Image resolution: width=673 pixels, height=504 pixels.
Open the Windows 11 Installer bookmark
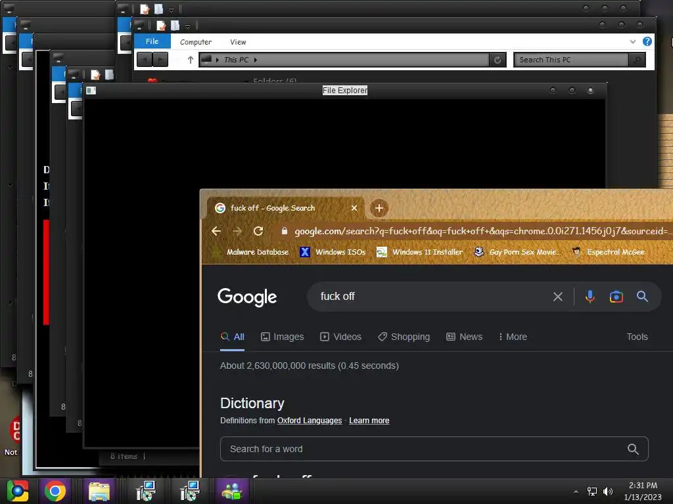tap(419, 252)
